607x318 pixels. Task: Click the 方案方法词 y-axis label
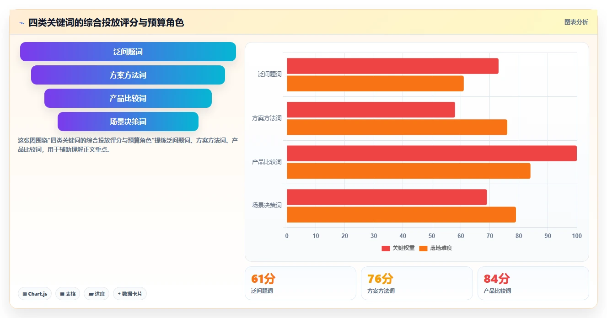point(267,118)
